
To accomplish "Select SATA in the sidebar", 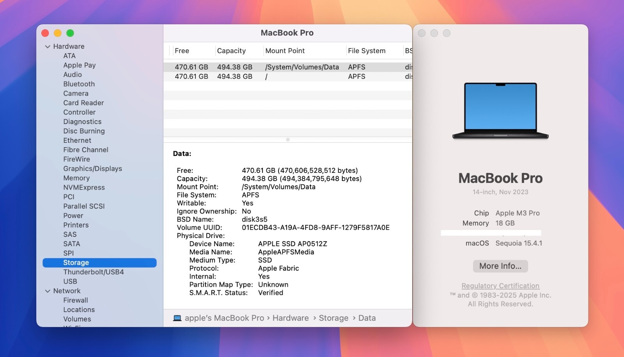I will 72,244.
